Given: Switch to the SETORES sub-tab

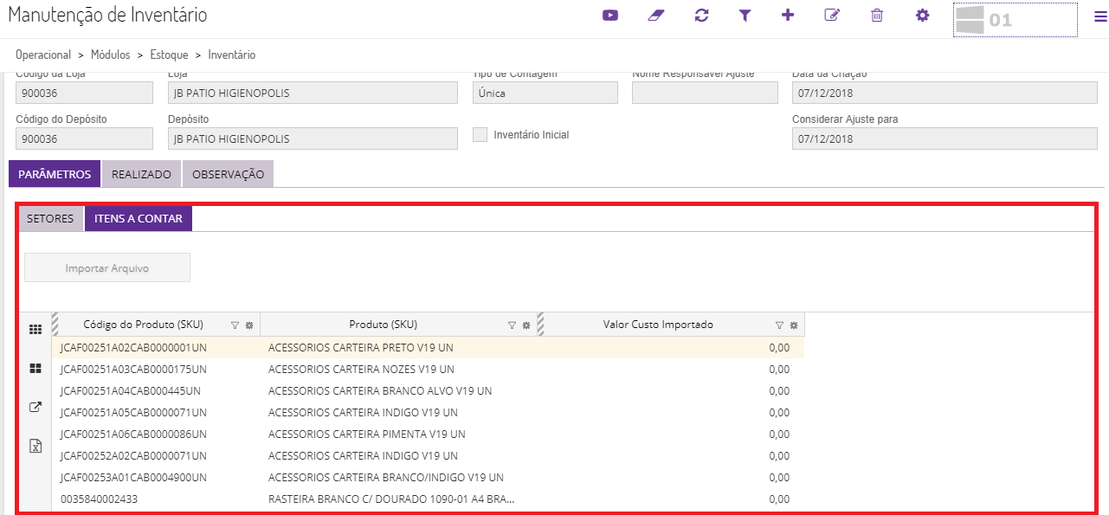Looking at the screenshot, I should coord(50,219).
